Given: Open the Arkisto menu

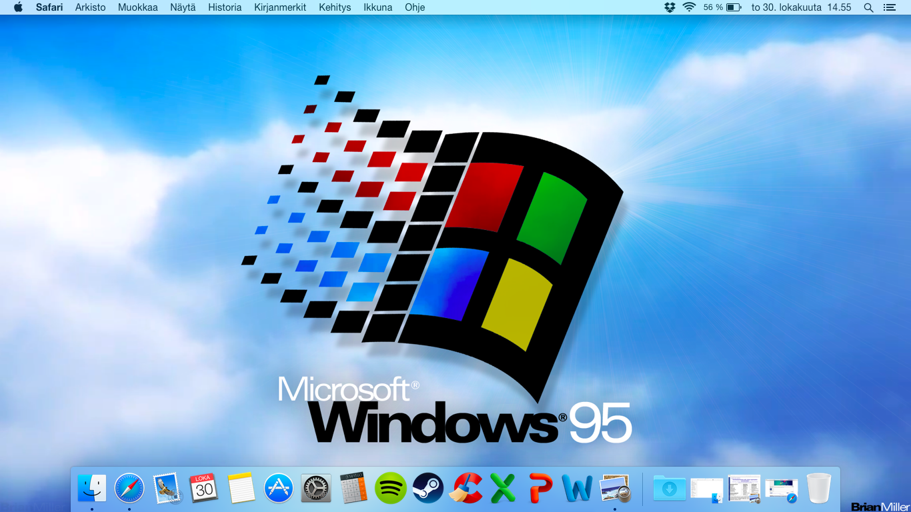Looking at the screenshot, I should pyautogui.click(x=91, y=7).
